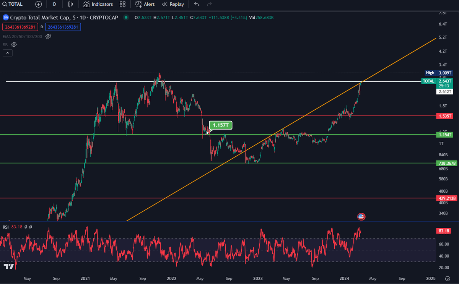Click the TOTAL 2.643T current price label

437,81
